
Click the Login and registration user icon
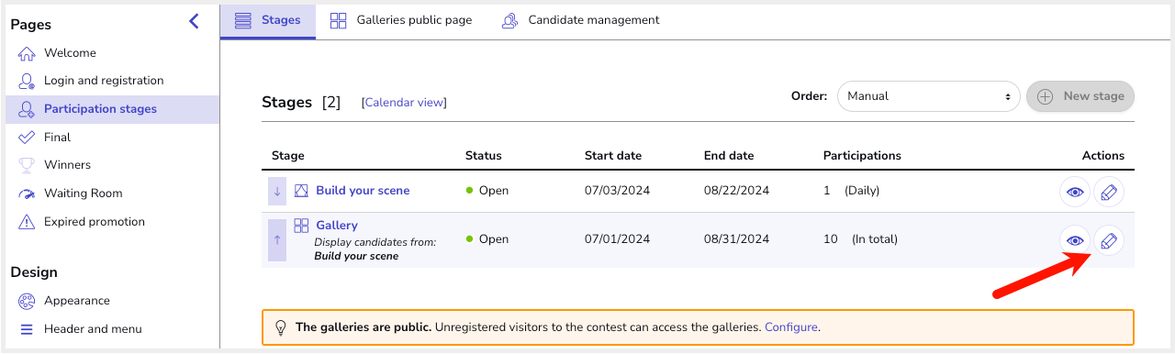tap(27, 81)
